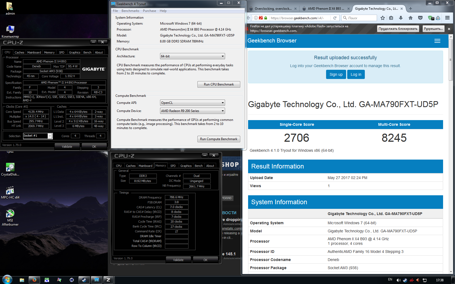This screenshot has height=284, width=455.
Task: Switch to Geekbench in the taskbar
Action: (x=97, y=280)
